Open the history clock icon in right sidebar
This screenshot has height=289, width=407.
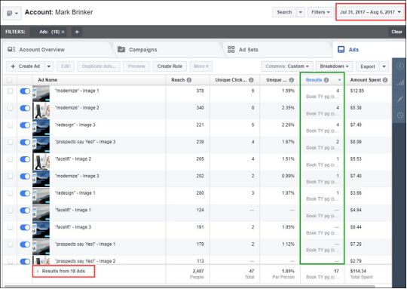(400, 115)
